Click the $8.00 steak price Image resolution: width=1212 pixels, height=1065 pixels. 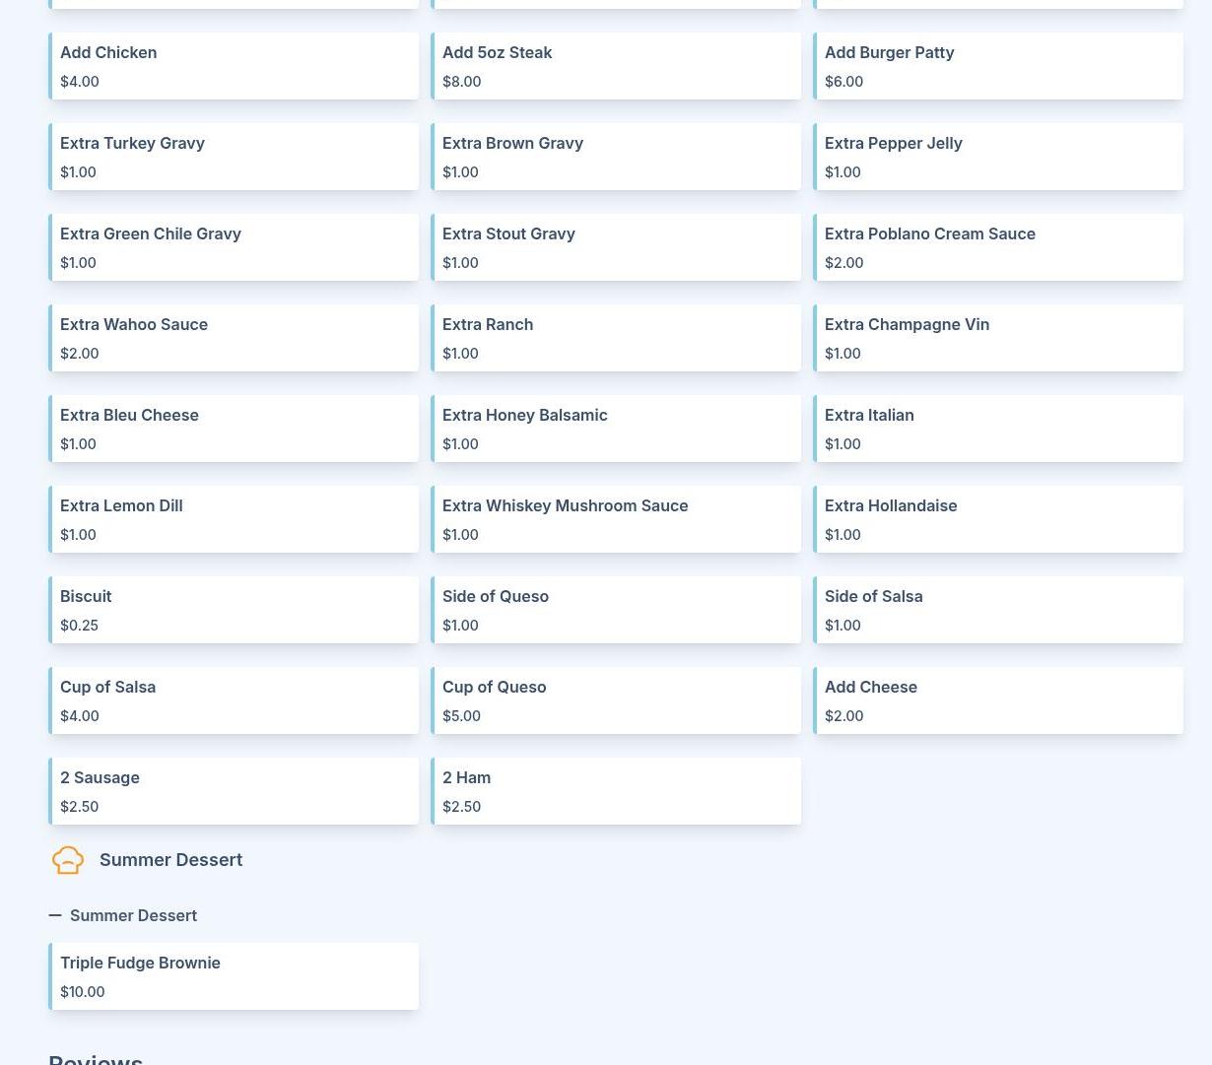(x=462, y=82)
